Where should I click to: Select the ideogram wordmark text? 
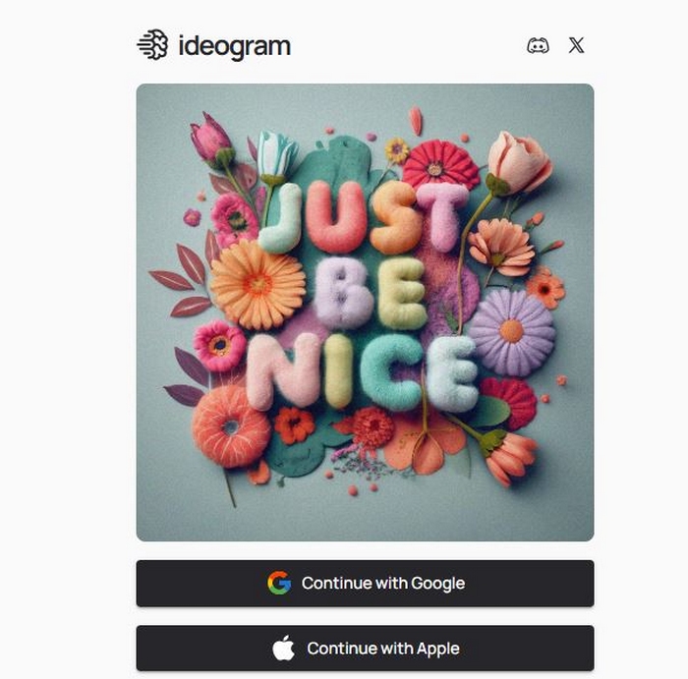(234, 46)
